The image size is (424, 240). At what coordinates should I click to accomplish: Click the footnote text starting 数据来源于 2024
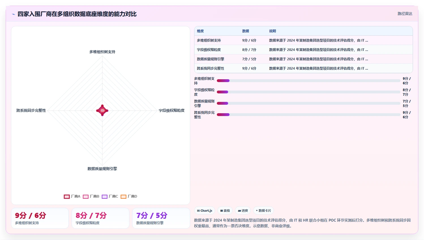click(x=302, y=223)
